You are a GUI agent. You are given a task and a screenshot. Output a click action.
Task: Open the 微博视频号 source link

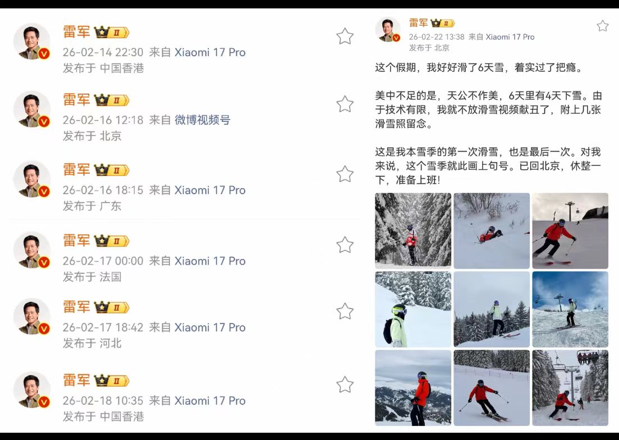[x=203, y=120]
